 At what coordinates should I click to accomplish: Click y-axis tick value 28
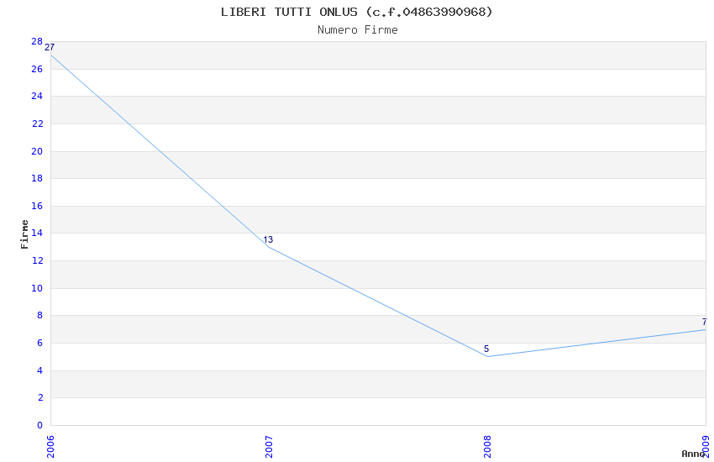pos(37,41)
